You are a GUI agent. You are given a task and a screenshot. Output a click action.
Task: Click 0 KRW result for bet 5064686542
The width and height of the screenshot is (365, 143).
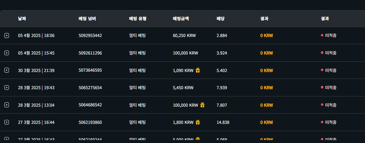266,105
